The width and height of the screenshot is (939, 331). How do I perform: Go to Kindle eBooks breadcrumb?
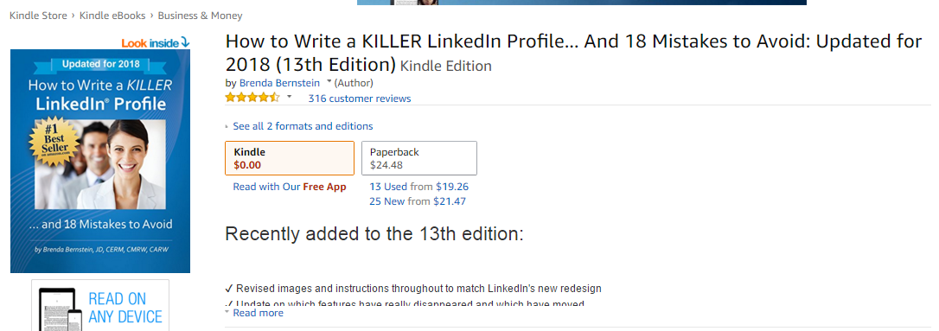[112, 16]
